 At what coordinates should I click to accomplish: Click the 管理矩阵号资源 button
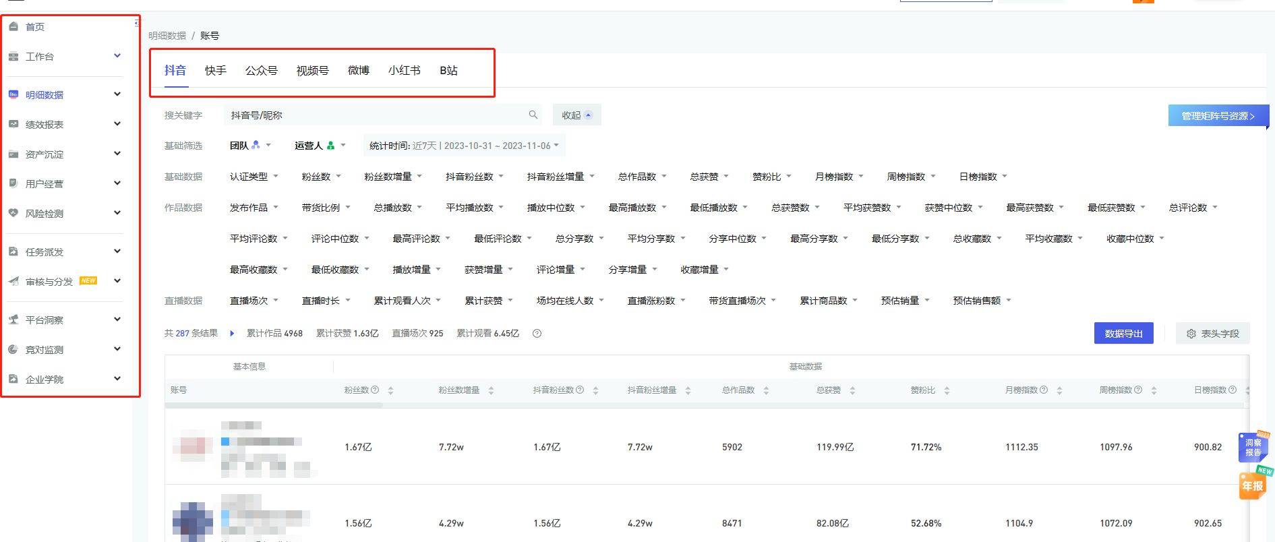point(1218,116)
